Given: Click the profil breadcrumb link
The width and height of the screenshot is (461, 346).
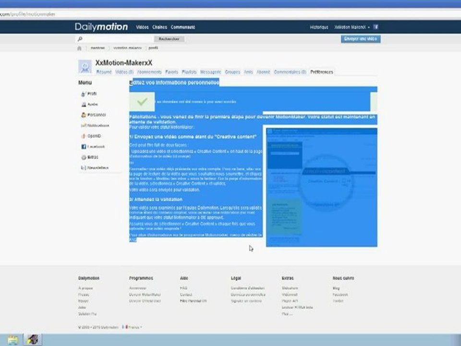Looking at the screenshot, I should point(153,48).
